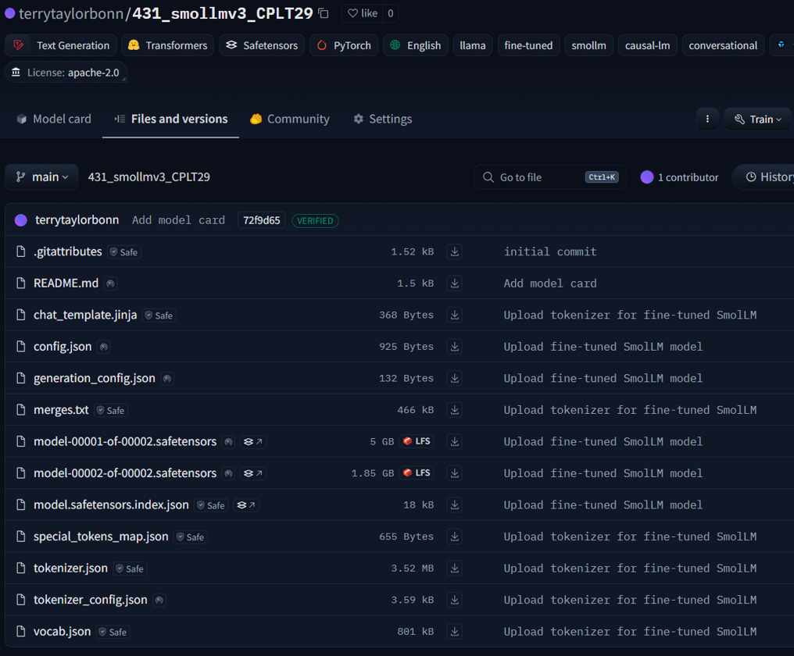Focus the Go to file search field

click(550, 177)
